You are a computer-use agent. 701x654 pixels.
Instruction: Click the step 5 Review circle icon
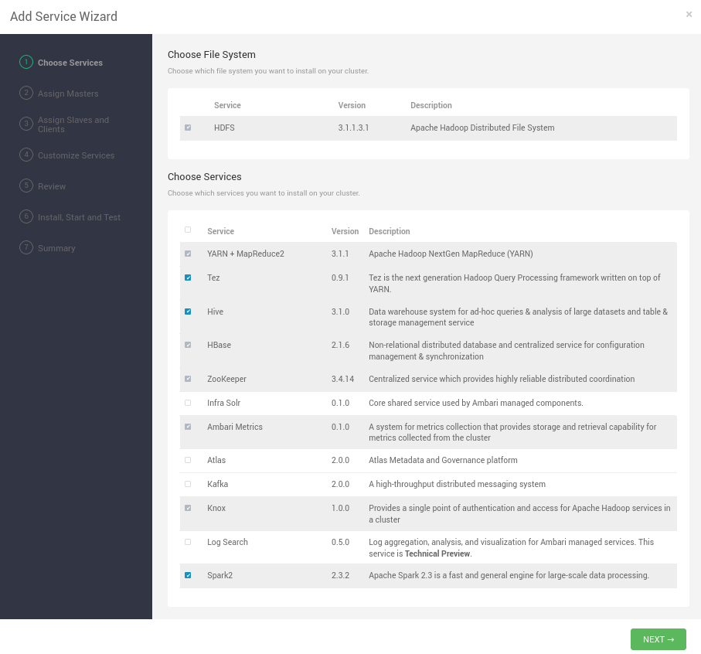point(26,186)
